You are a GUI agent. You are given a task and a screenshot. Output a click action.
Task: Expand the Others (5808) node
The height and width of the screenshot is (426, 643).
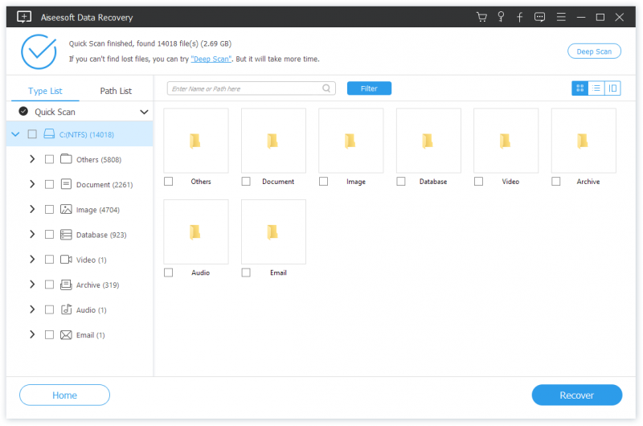pos(32,159)
